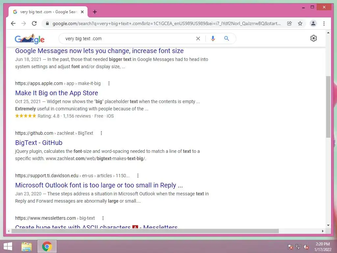Bookmark this tab with the star icon
Viewport: 337px width, 253px height.
click(300, 23)
